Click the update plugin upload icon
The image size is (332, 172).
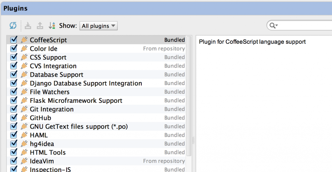[x=40, y=26]
